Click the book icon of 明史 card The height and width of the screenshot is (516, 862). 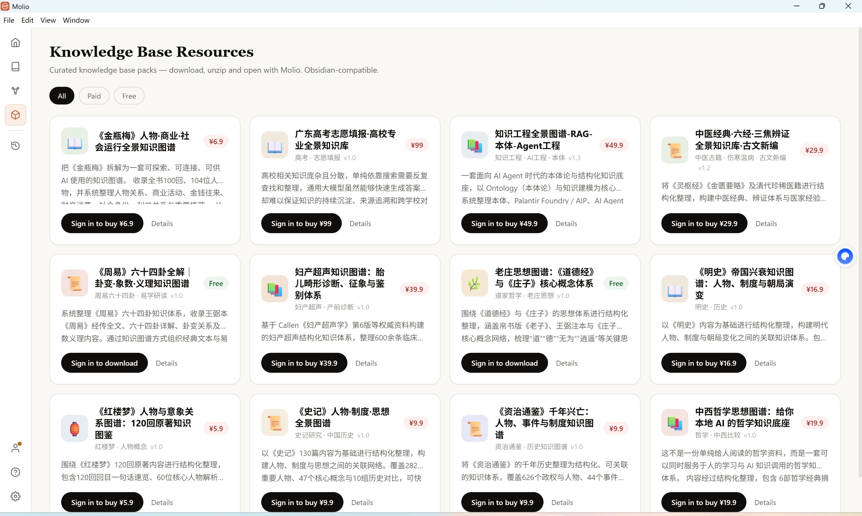point(675,289)
